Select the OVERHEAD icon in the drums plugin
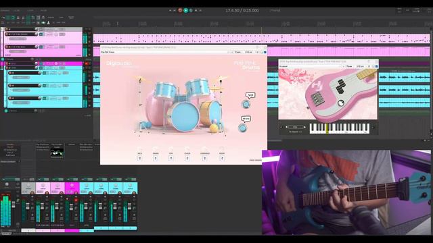 coord(204,148)
